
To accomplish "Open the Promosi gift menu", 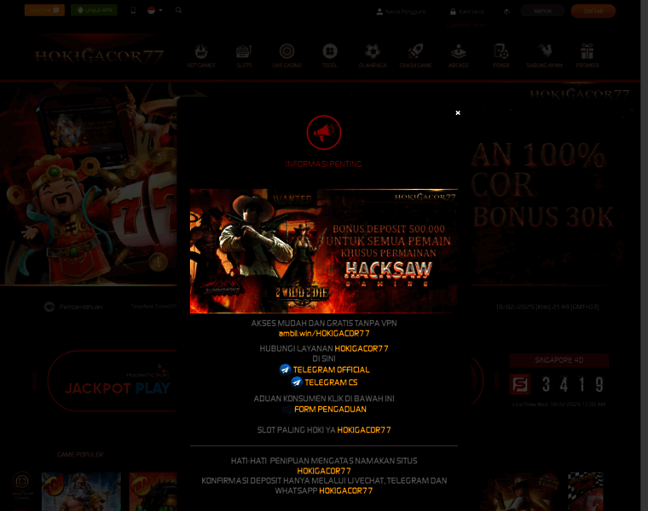I will (x=587, y=55).
